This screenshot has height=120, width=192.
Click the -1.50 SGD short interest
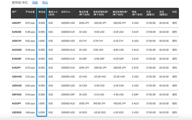click(x=118, y=112)
